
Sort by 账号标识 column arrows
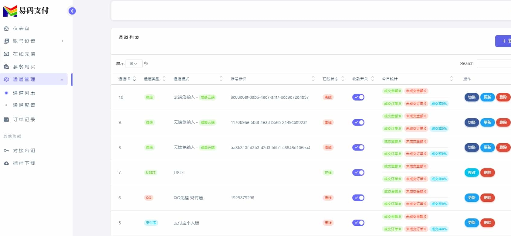point(313,79)
